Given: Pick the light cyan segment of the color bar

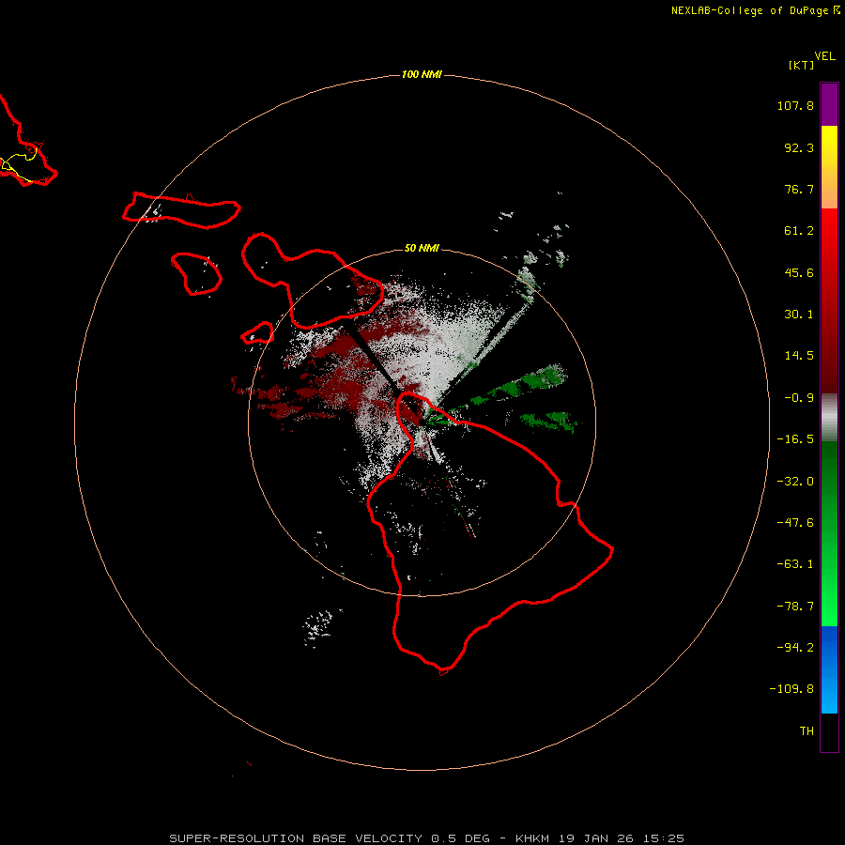Looking at the screenshot, I should click(829, 698).
